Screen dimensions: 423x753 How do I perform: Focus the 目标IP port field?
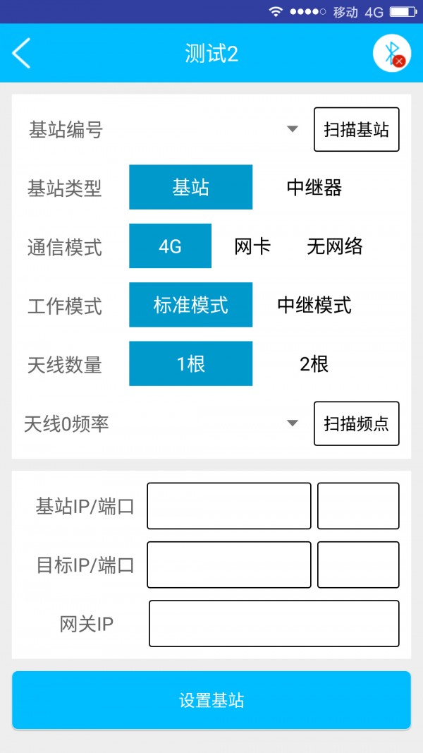358,565
